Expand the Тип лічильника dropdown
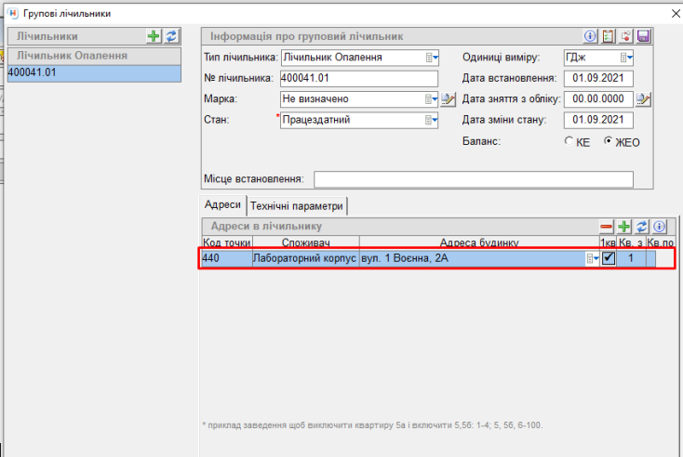 pos(432,58)
